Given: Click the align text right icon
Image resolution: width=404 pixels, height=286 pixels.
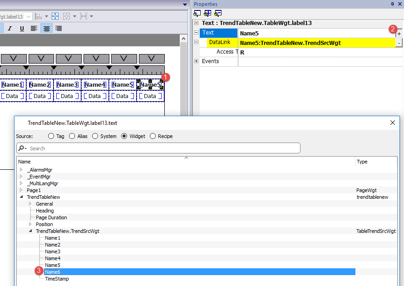Looking at the screenshot, I should tap(59, 27).
